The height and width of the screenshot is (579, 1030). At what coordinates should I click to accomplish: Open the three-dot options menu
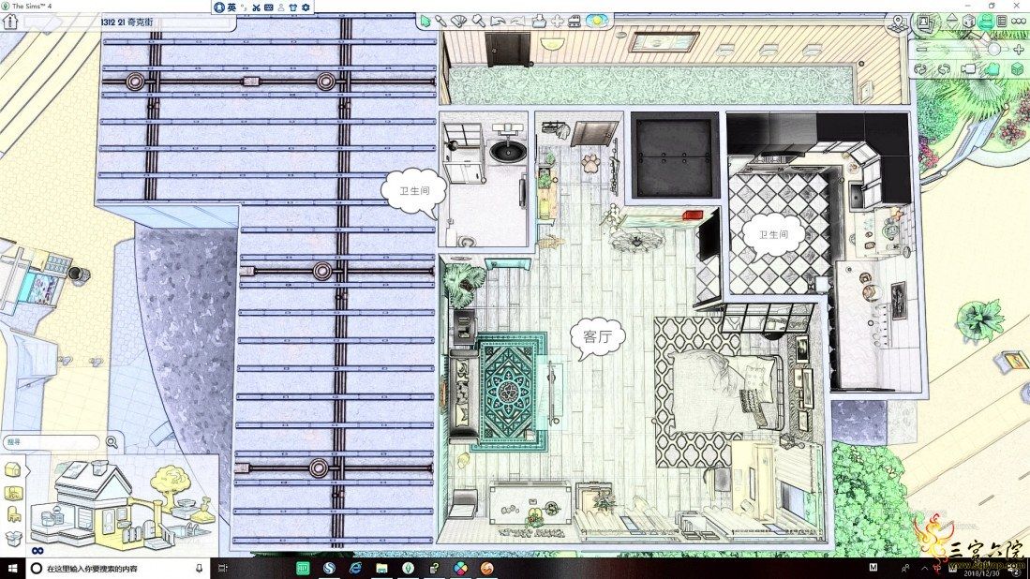pos(1019,22)
